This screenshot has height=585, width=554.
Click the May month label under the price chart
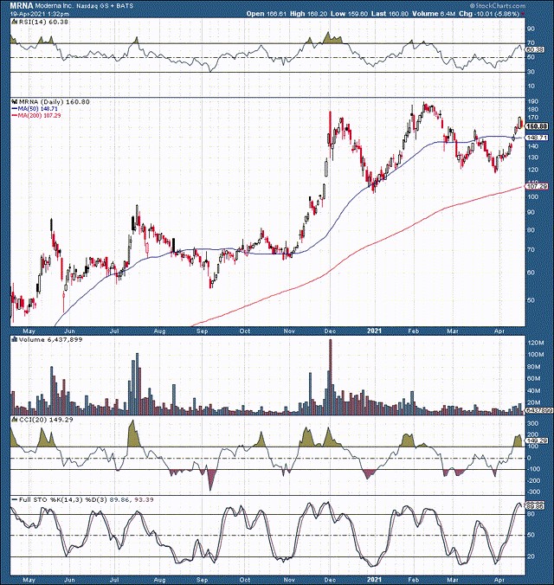click(29, 331)
